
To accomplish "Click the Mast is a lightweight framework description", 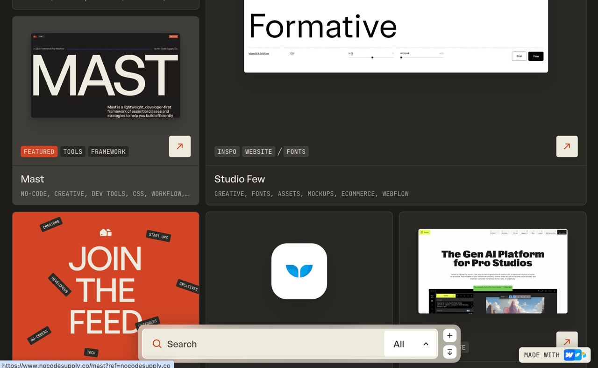I will (x=140, y=111).
